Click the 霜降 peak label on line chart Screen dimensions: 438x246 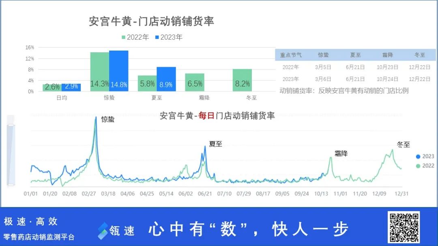coord(341,153)
